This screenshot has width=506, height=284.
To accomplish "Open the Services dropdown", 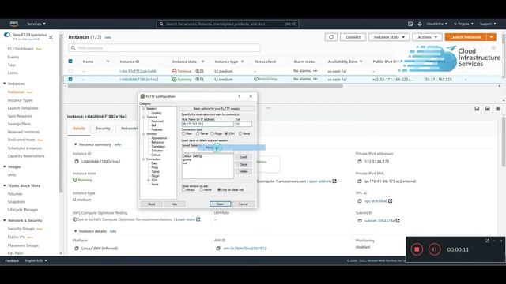I will tap(36, 24).
